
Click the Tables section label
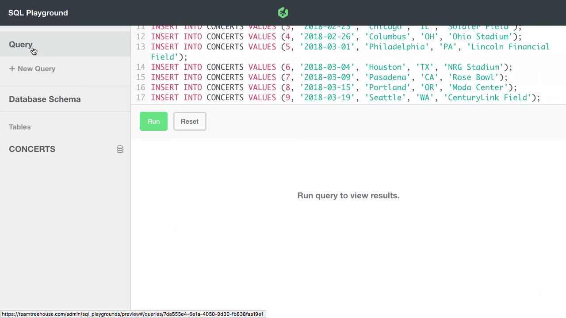click(x=19, y=127)
